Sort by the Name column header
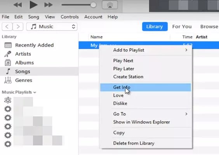Image resolution: width=219 pixels, height=155 pixels. pos(97,37)
